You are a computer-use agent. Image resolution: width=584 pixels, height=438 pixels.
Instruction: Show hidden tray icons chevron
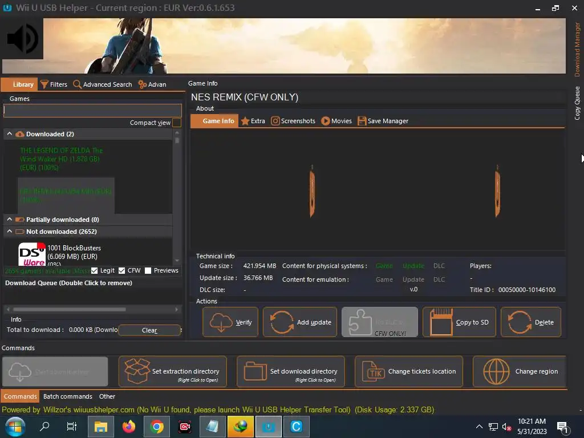[x=479, y=427]
